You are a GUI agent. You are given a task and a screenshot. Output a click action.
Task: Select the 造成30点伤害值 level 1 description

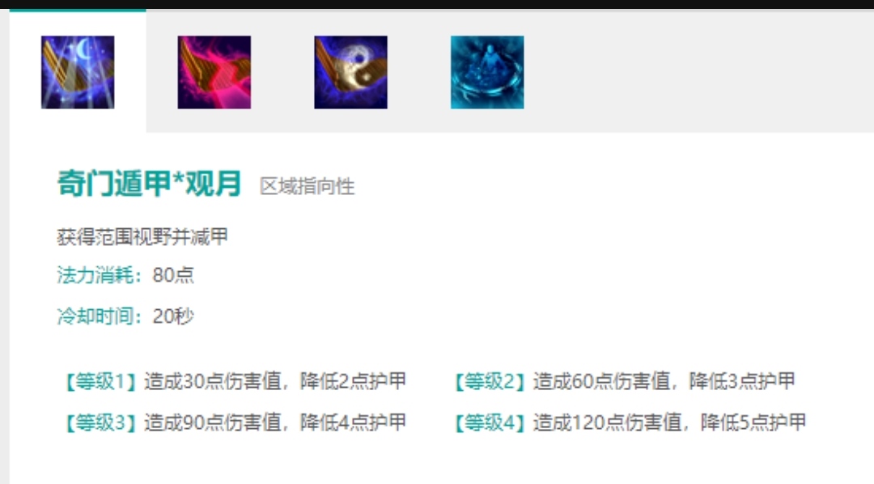click(275, 381)
